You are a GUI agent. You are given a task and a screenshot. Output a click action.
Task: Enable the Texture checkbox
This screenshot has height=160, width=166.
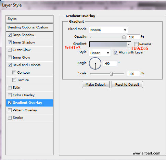(x=14, y=80)
